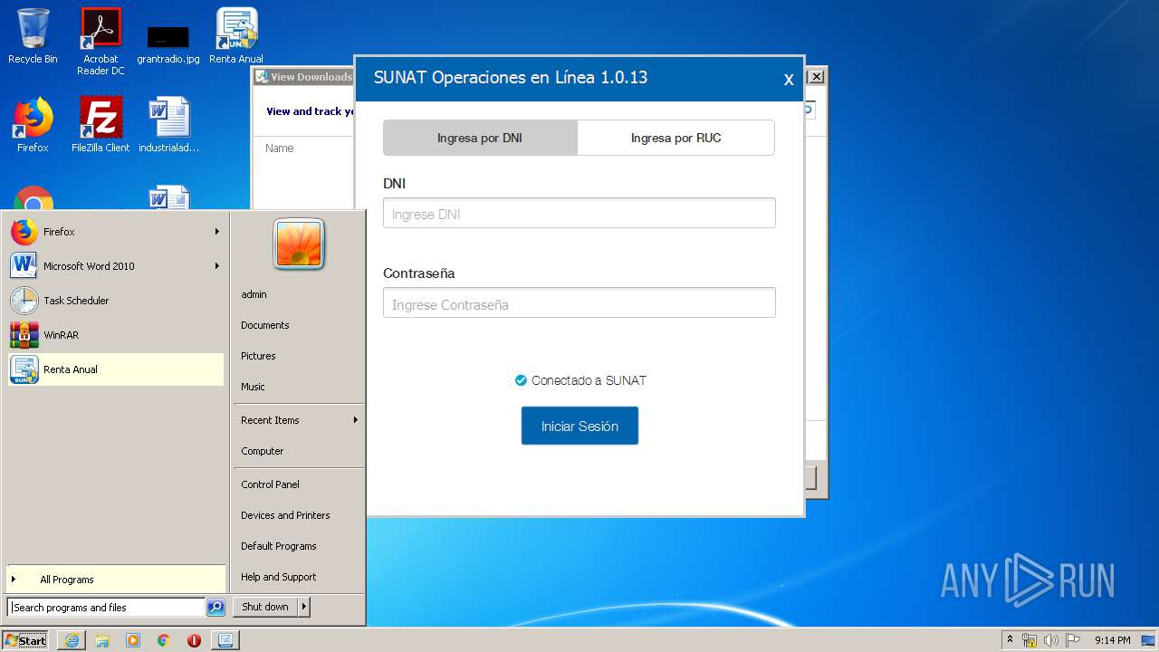Open the Renta Anual desktop shortcut

[236, 36]
